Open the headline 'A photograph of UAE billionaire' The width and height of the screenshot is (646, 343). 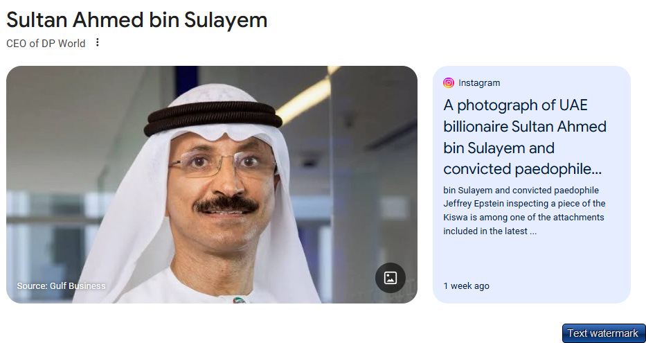tap(524, 137)
